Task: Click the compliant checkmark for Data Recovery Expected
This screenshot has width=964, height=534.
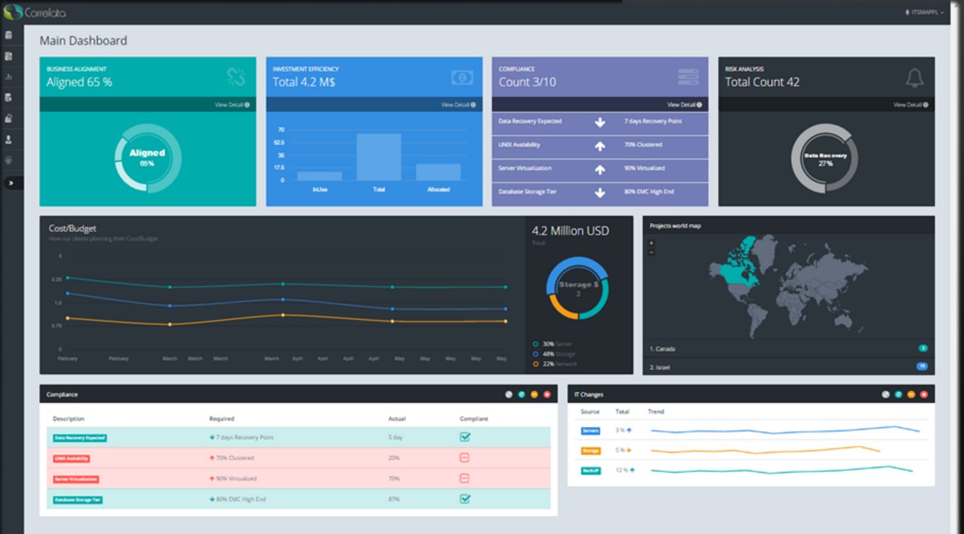Action: tap(465, 437)
